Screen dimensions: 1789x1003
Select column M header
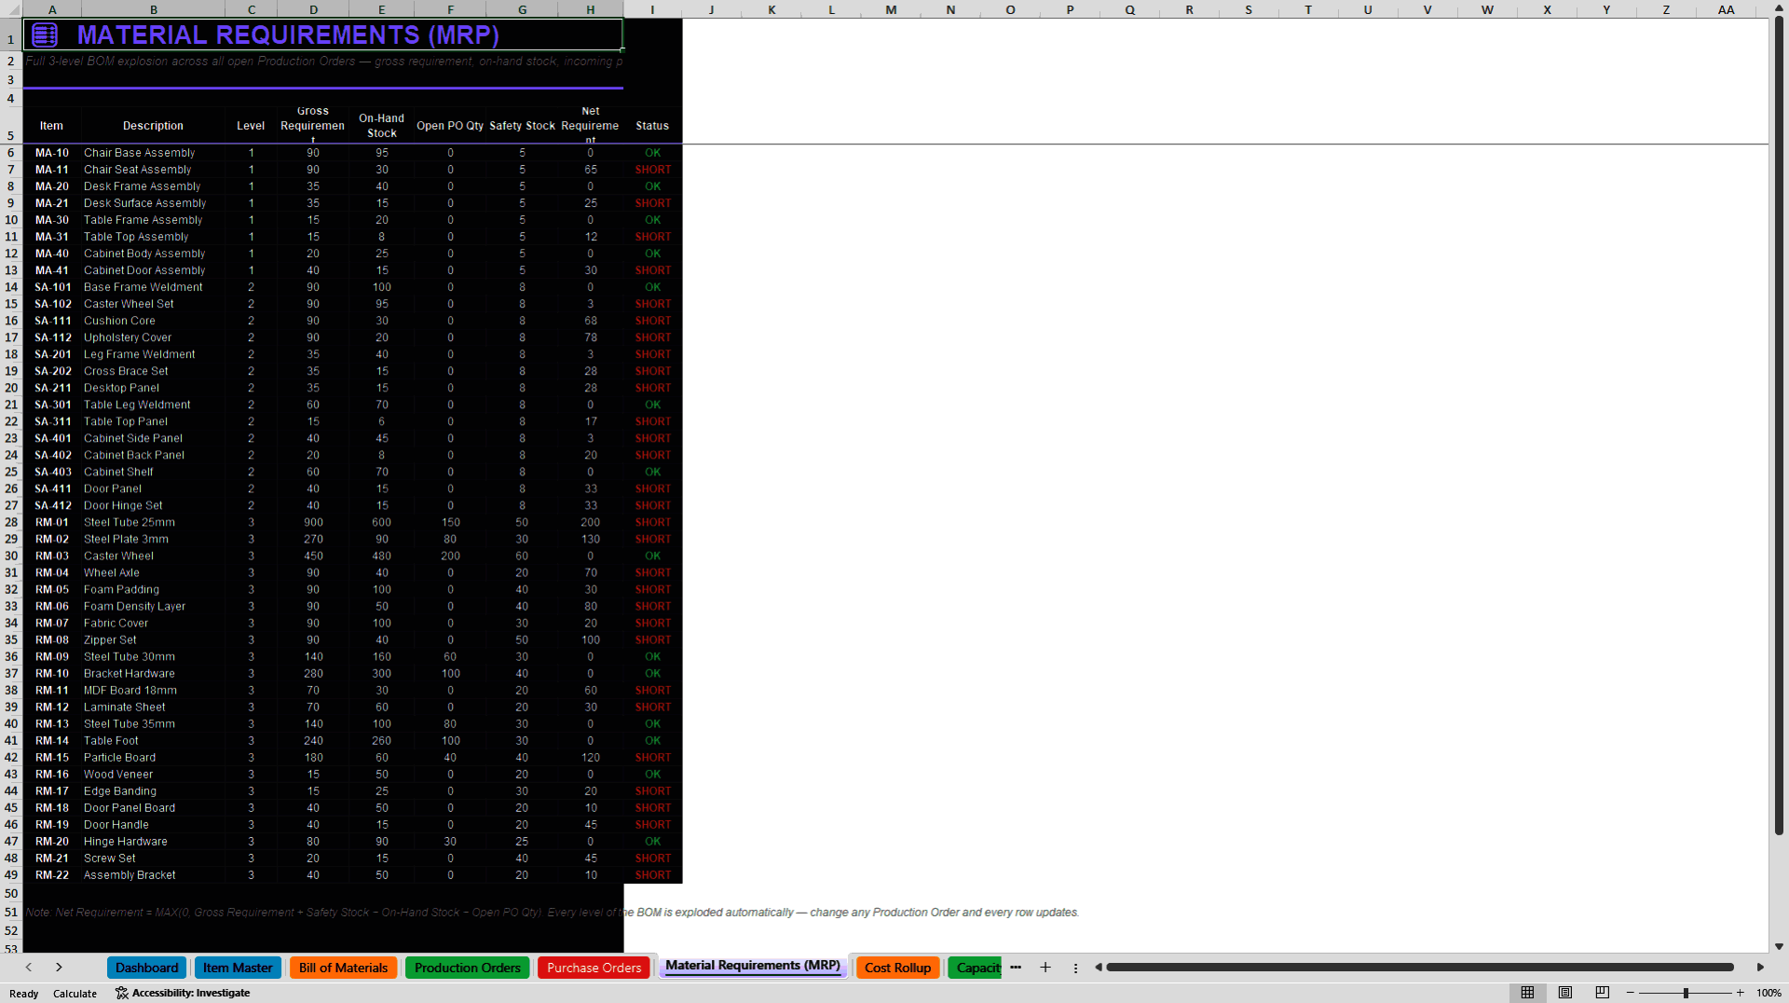coord(891,9)
